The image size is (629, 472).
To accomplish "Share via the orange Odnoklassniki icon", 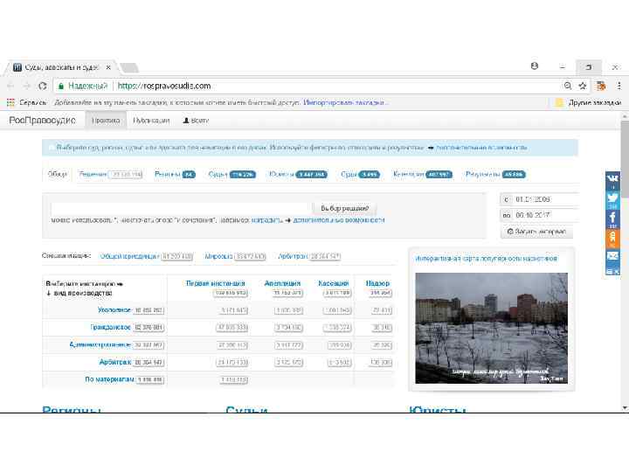I will click(x=612, y=239).
